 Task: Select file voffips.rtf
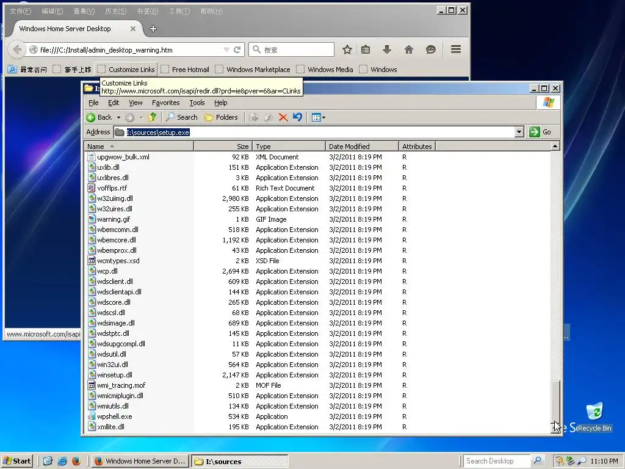point(112,188)
